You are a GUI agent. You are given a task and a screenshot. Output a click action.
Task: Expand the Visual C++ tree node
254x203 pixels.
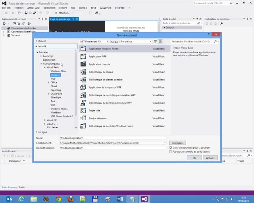[x=45, y=124]
